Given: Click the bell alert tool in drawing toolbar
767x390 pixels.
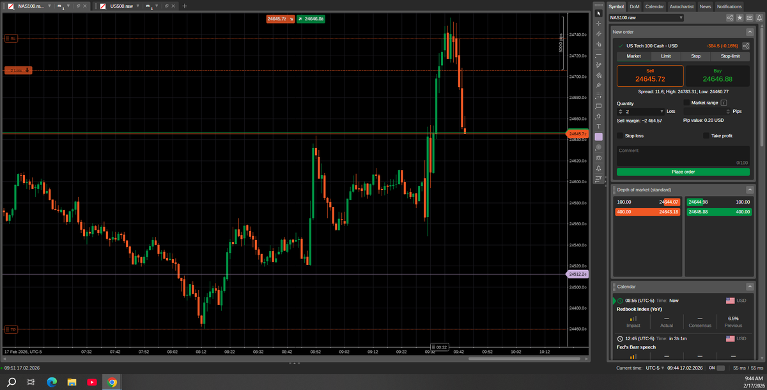Looking at the screenshot, I should click(598, 168).
